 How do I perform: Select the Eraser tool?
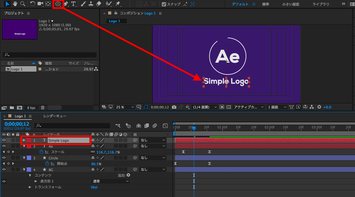99,4
